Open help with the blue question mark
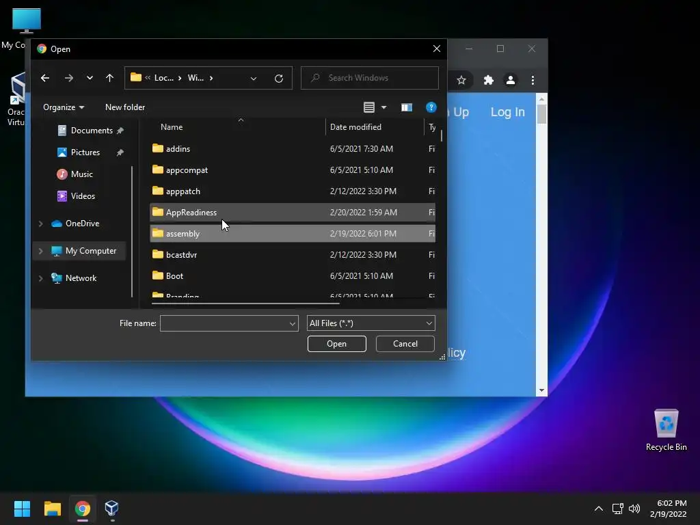The width and height of the screenshot is (700, 525). (431, 107)
